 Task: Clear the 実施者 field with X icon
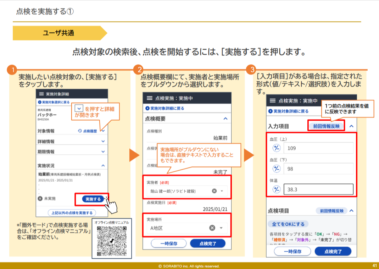pos(214,191)
